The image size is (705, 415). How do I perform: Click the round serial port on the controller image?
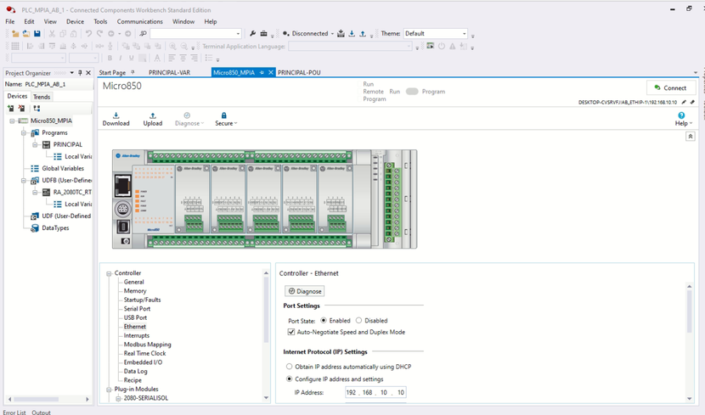[x=123, y=209]
